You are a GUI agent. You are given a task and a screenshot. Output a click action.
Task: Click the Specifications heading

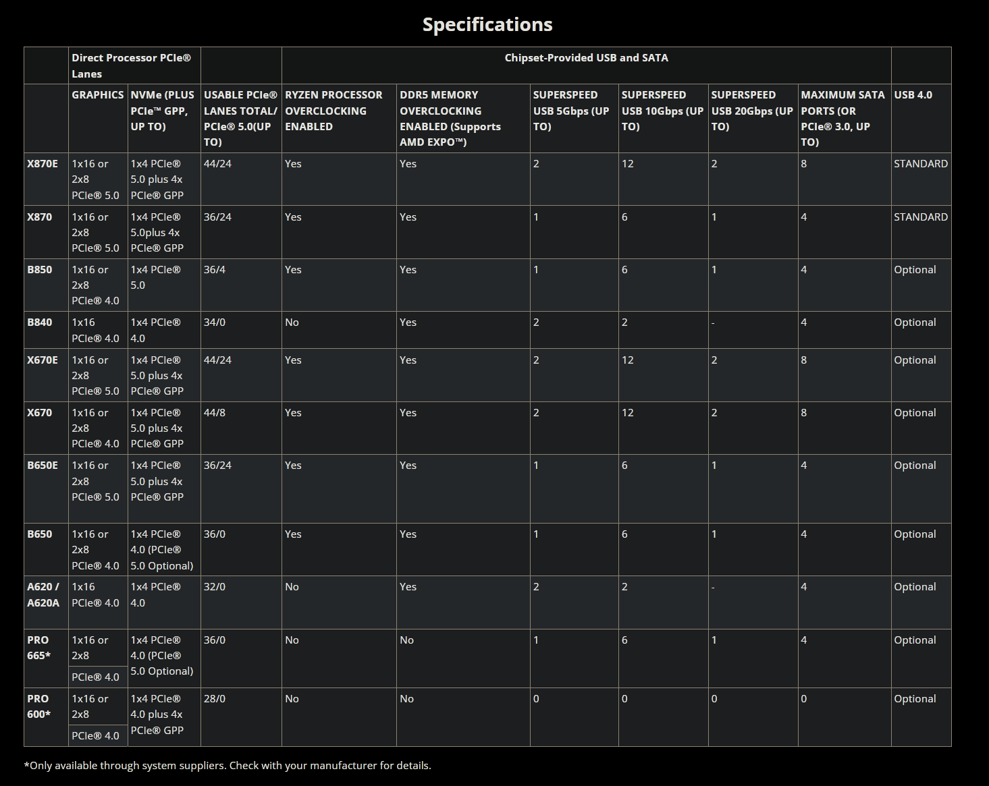coord(487,24)
